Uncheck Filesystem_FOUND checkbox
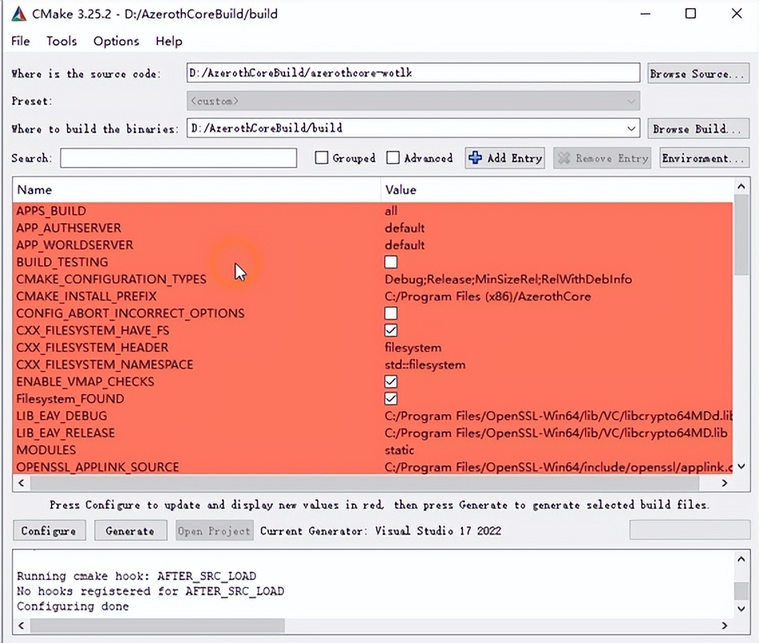 pos(391,399)
